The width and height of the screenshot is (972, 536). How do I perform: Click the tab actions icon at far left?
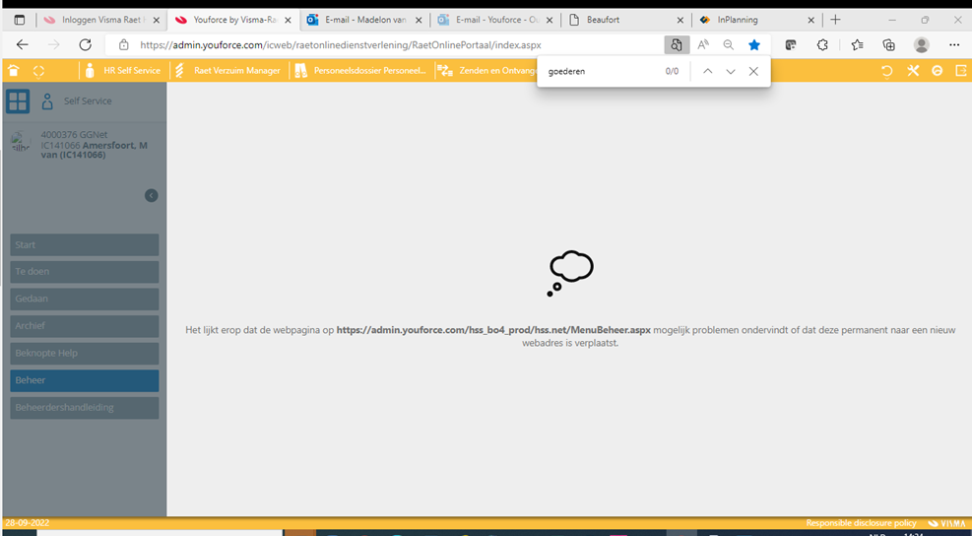pos(20,20)
